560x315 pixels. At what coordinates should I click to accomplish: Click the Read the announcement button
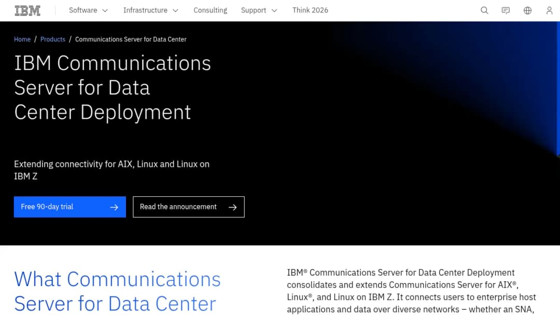tap(189, 207)
